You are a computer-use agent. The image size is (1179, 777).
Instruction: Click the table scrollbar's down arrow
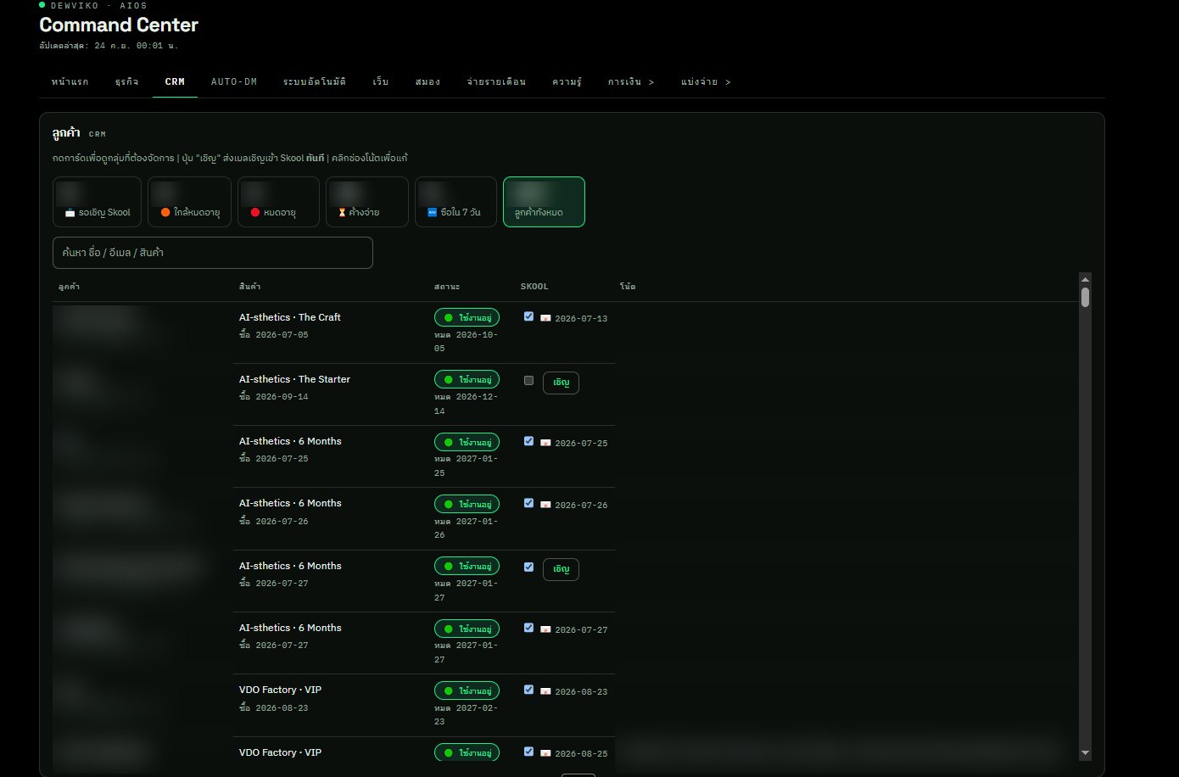tap(1085, 752)
